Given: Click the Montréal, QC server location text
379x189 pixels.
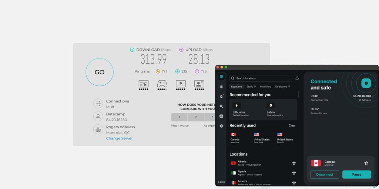Looking at the screenshot, I should [x=118, y=133].
